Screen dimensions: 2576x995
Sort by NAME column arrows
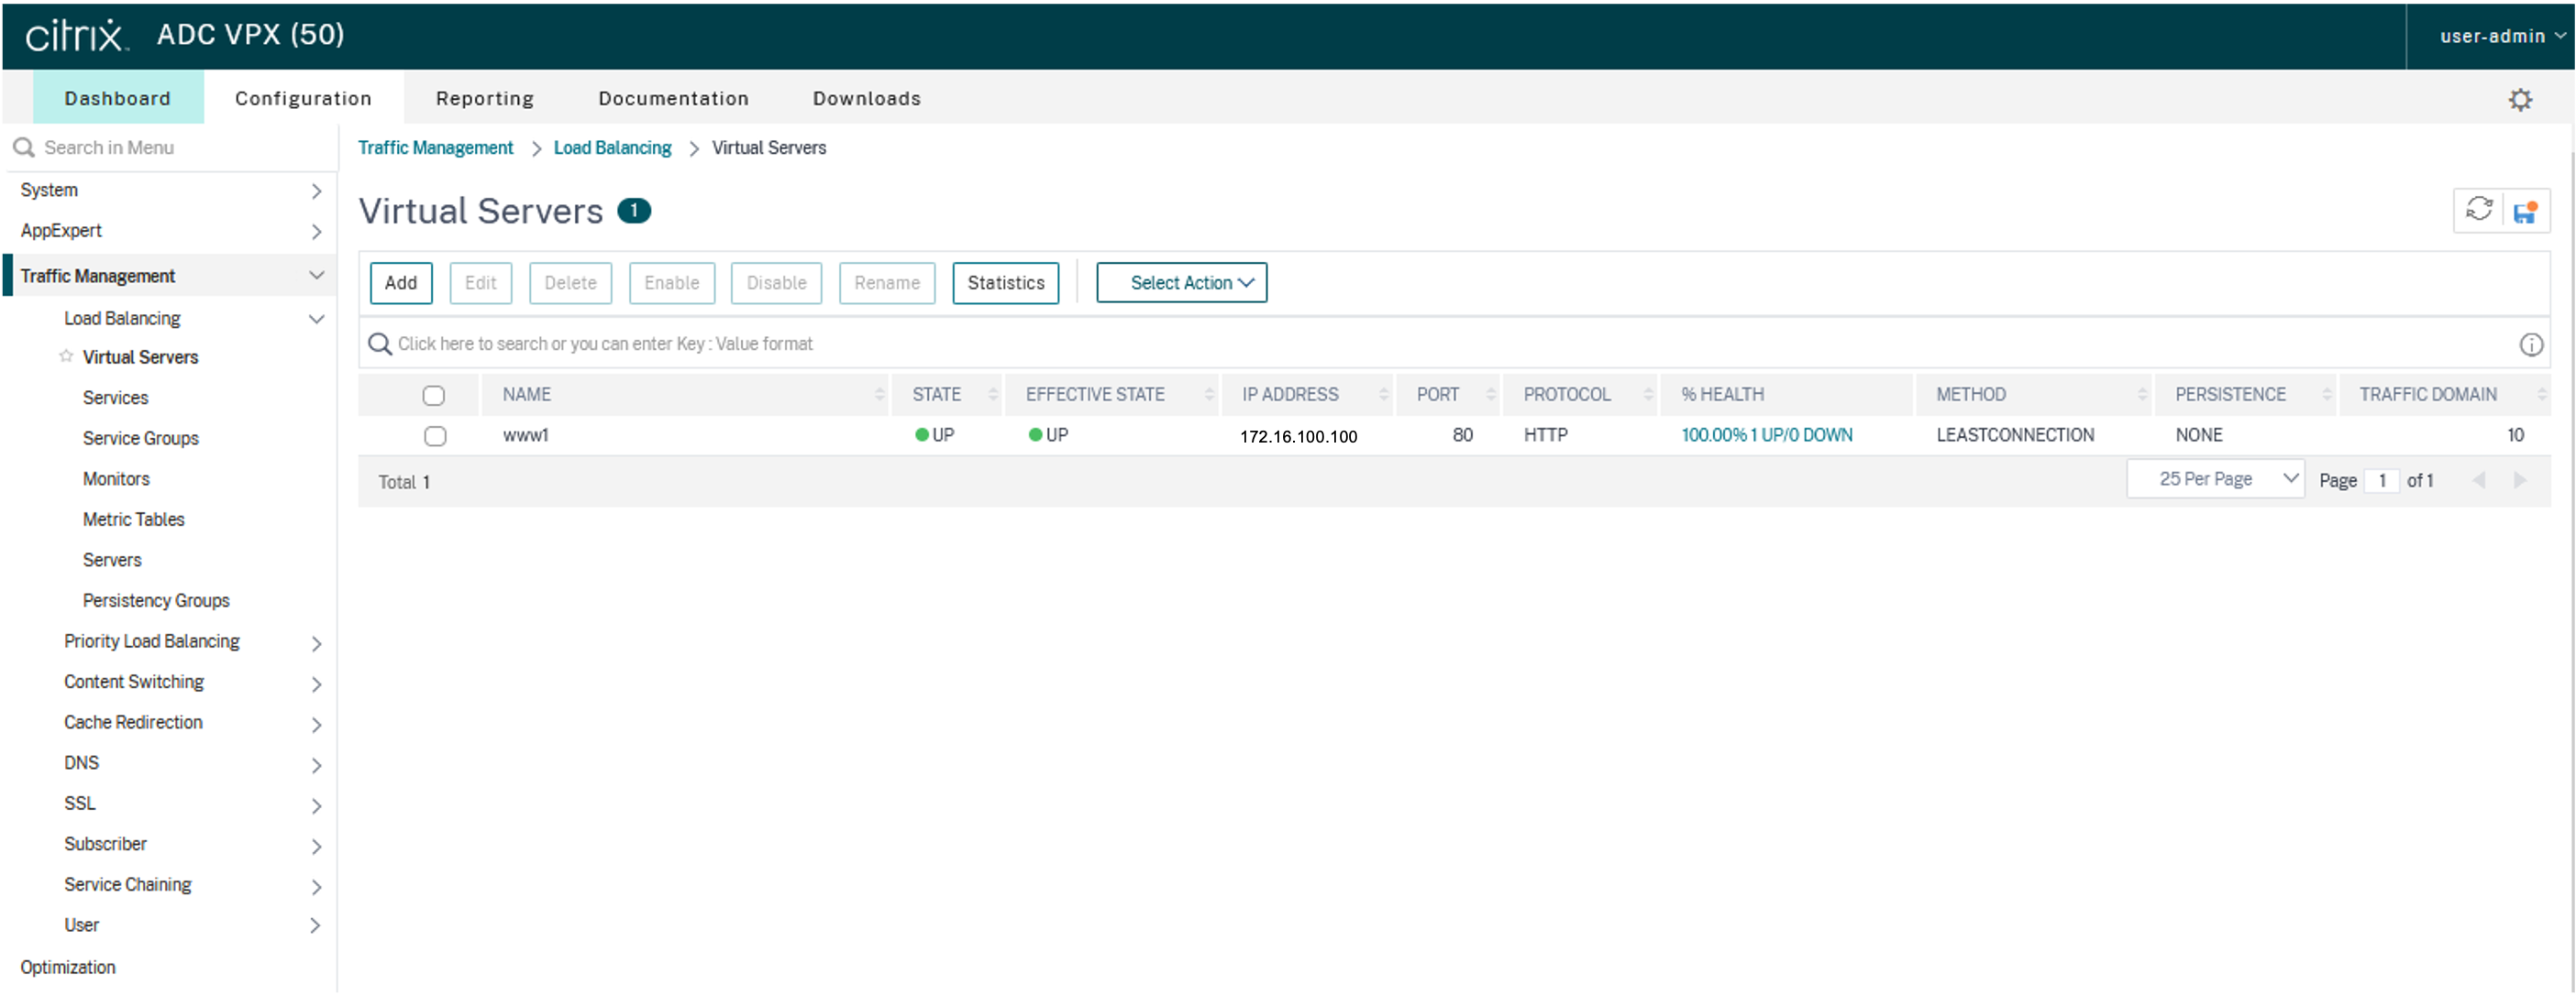879,395
